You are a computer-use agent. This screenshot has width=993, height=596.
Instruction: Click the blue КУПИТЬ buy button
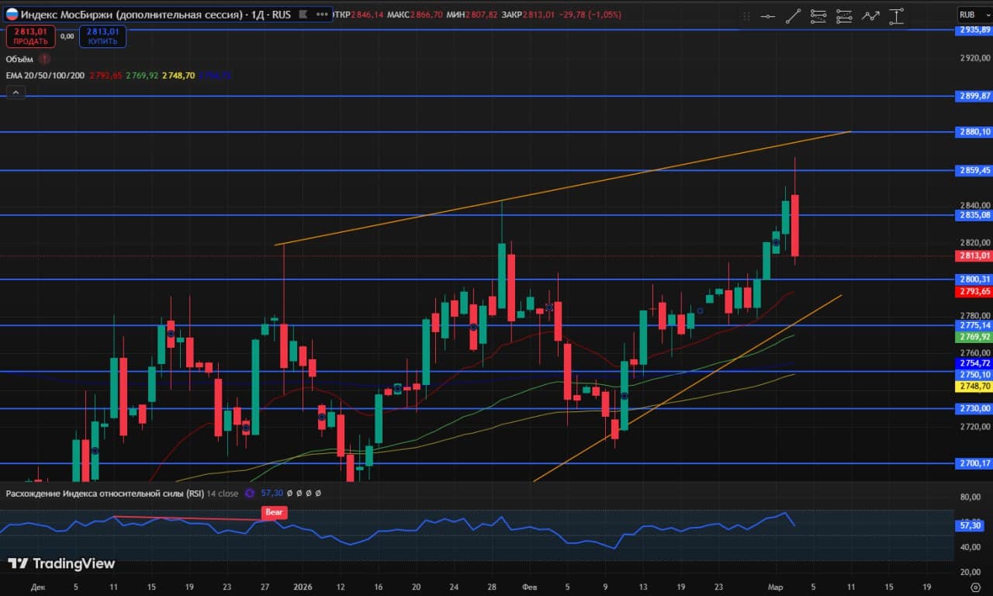102,36
